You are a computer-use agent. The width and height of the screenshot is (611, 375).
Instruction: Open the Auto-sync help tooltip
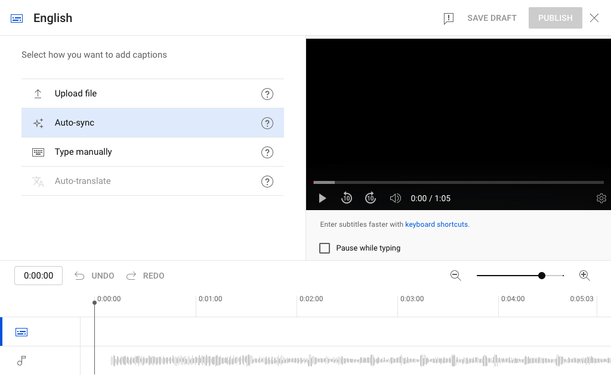tap(267, 123)
